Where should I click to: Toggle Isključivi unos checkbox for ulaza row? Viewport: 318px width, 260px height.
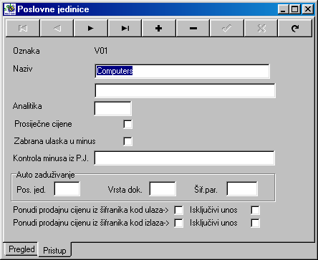[x=255, y=210]
